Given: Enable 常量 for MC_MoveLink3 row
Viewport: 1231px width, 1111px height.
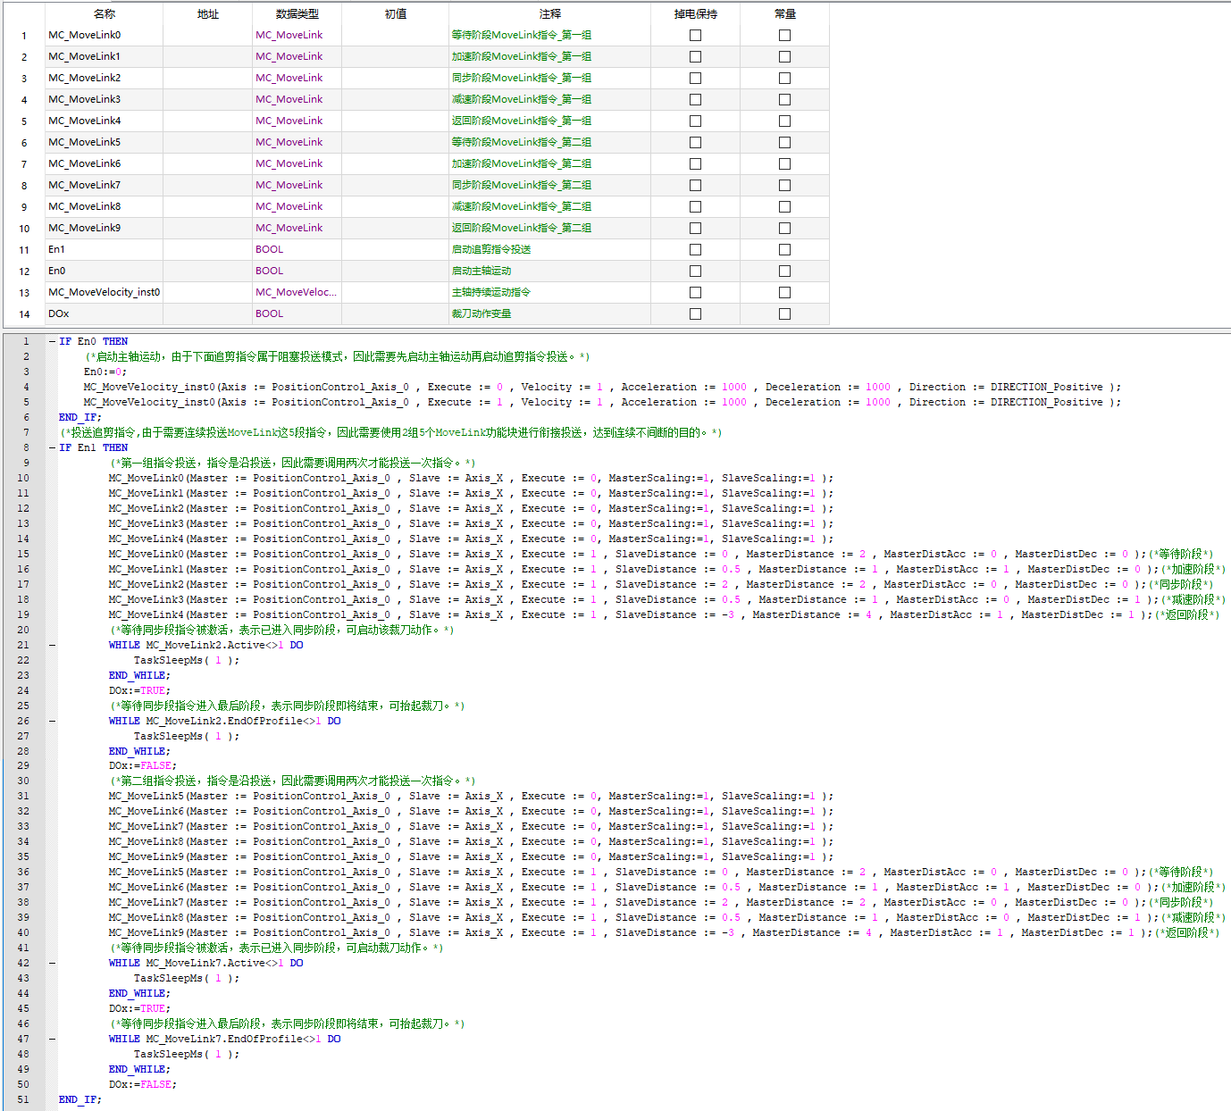Looking at the screenshot, I should 784,100.
